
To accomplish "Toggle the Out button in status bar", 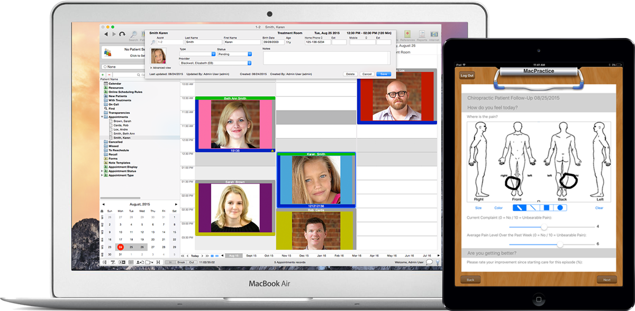I will pyautogui.click(x=192, y=262).
